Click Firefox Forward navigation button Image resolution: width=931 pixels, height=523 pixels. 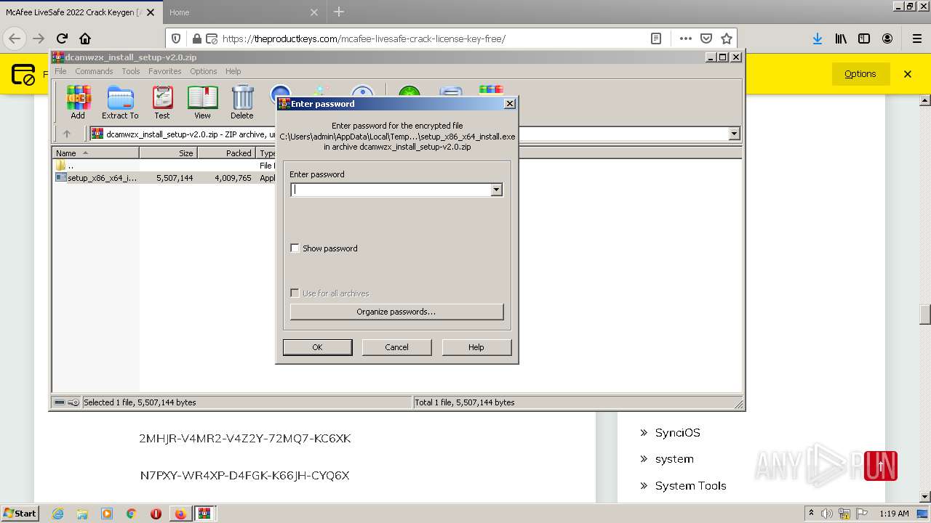(39, 38)
